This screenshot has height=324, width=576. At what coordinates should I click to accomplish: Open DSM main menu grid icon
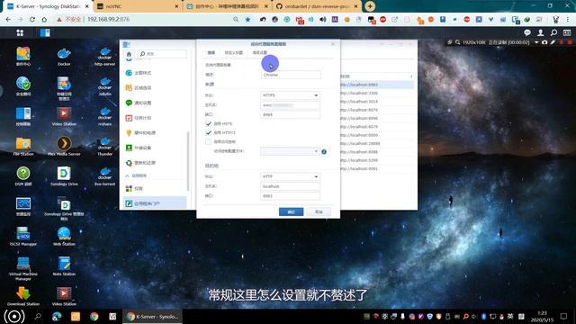coord(20,32)
